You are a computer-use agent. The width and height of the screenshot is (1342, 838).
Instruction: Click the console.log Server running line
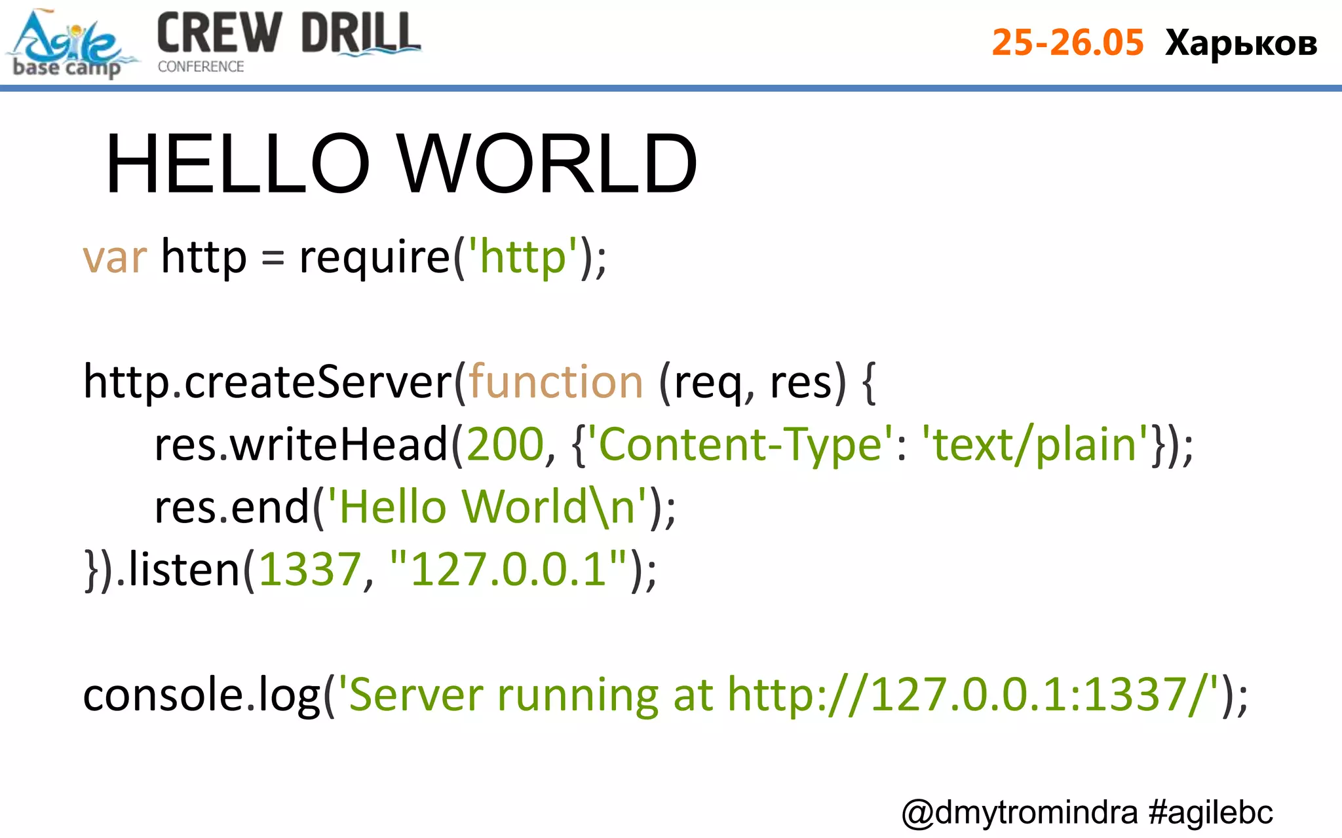click(x=666, y=695)
